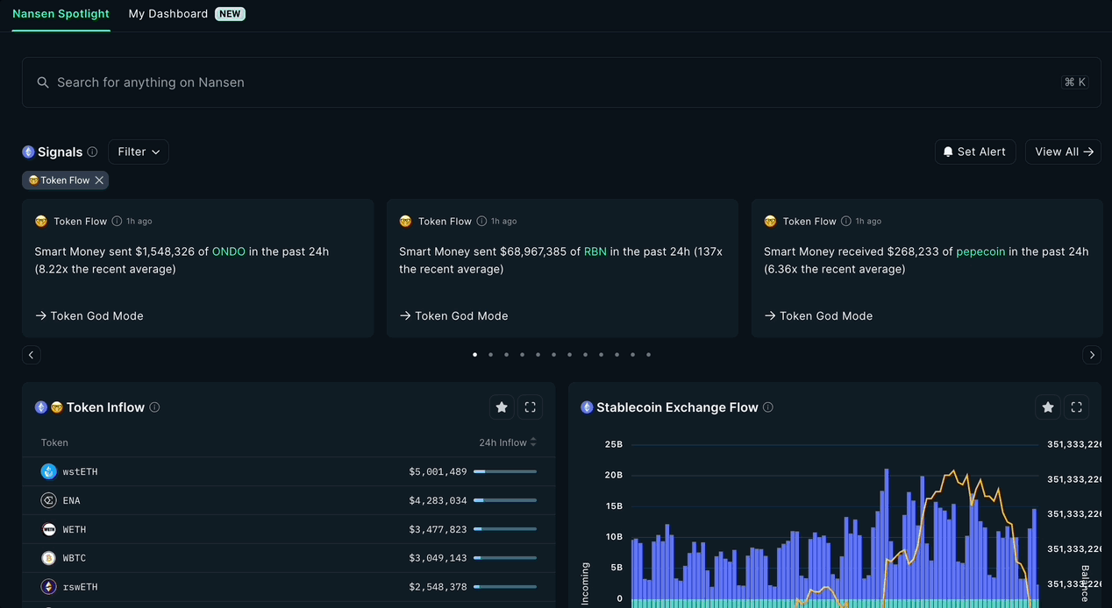Viewport: 1112px width, 608px height.
Task: Advance signals carousel with right chevron
Action: point(1092,355)
